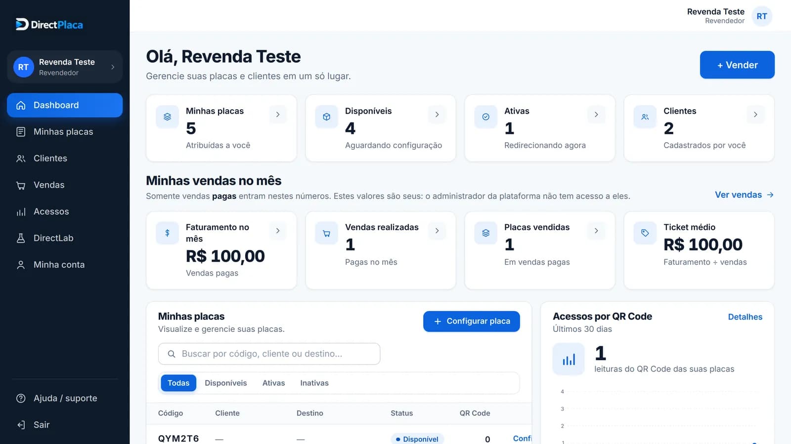Open Clientes in the sidebar
The image size is (791, 444).
coord(65,158)
